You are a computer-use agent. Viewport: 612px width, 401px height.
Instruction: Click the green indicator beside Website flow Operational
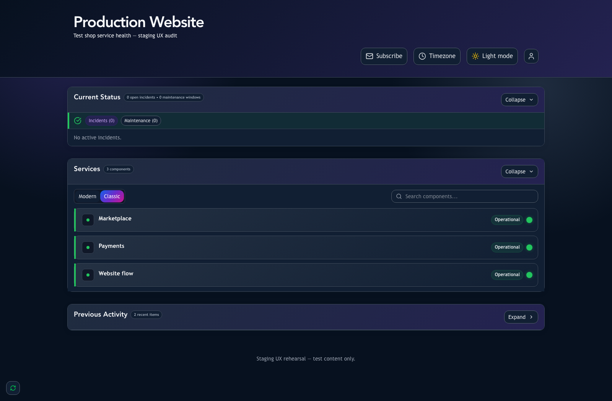[x=529, y=275]
